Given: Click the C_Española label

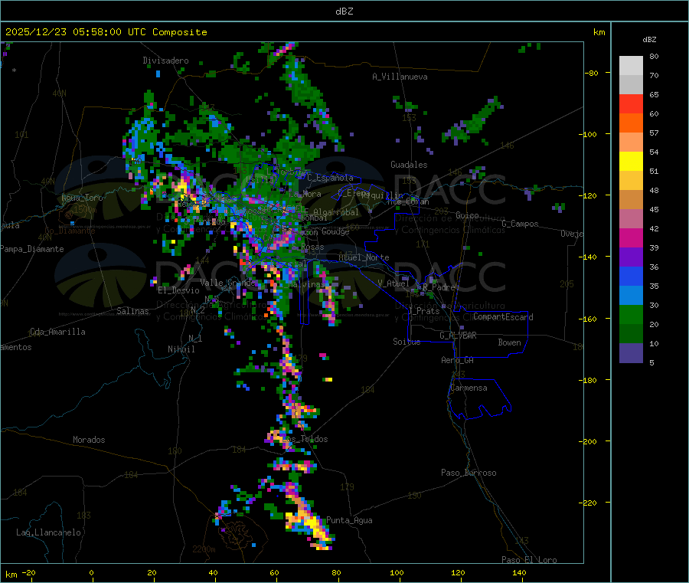Looking at the screenshot, I should coord(330,178).
